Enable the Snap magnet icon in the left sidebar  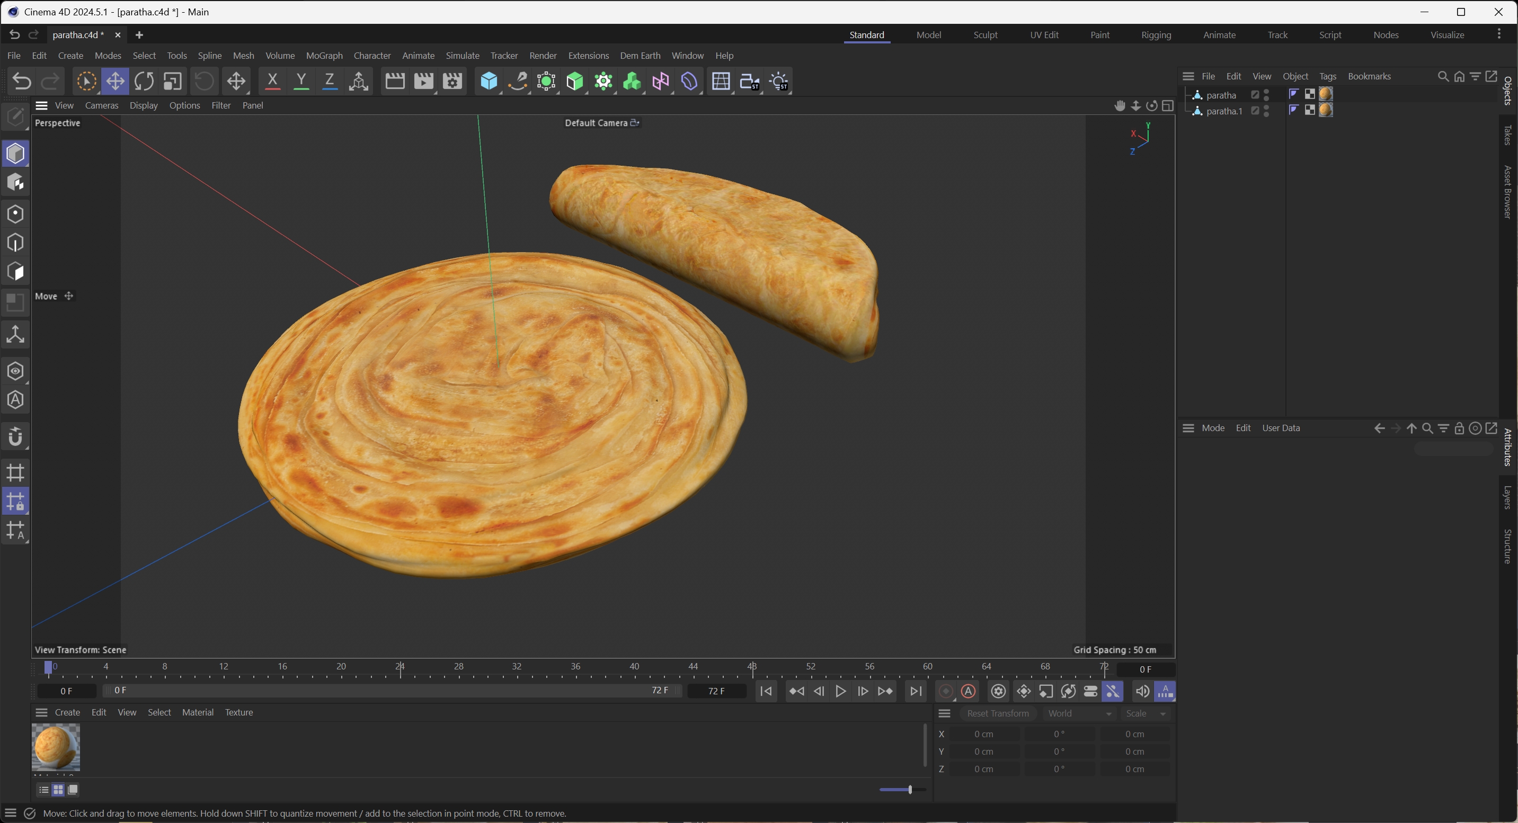tap(15, 437)
